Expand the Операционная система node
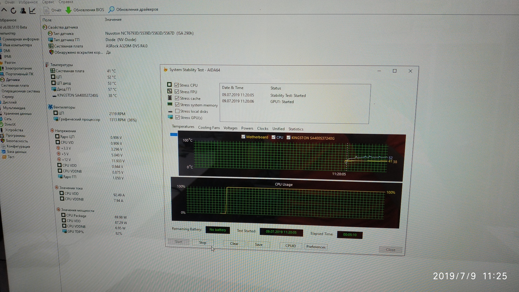 click(20, 91)
